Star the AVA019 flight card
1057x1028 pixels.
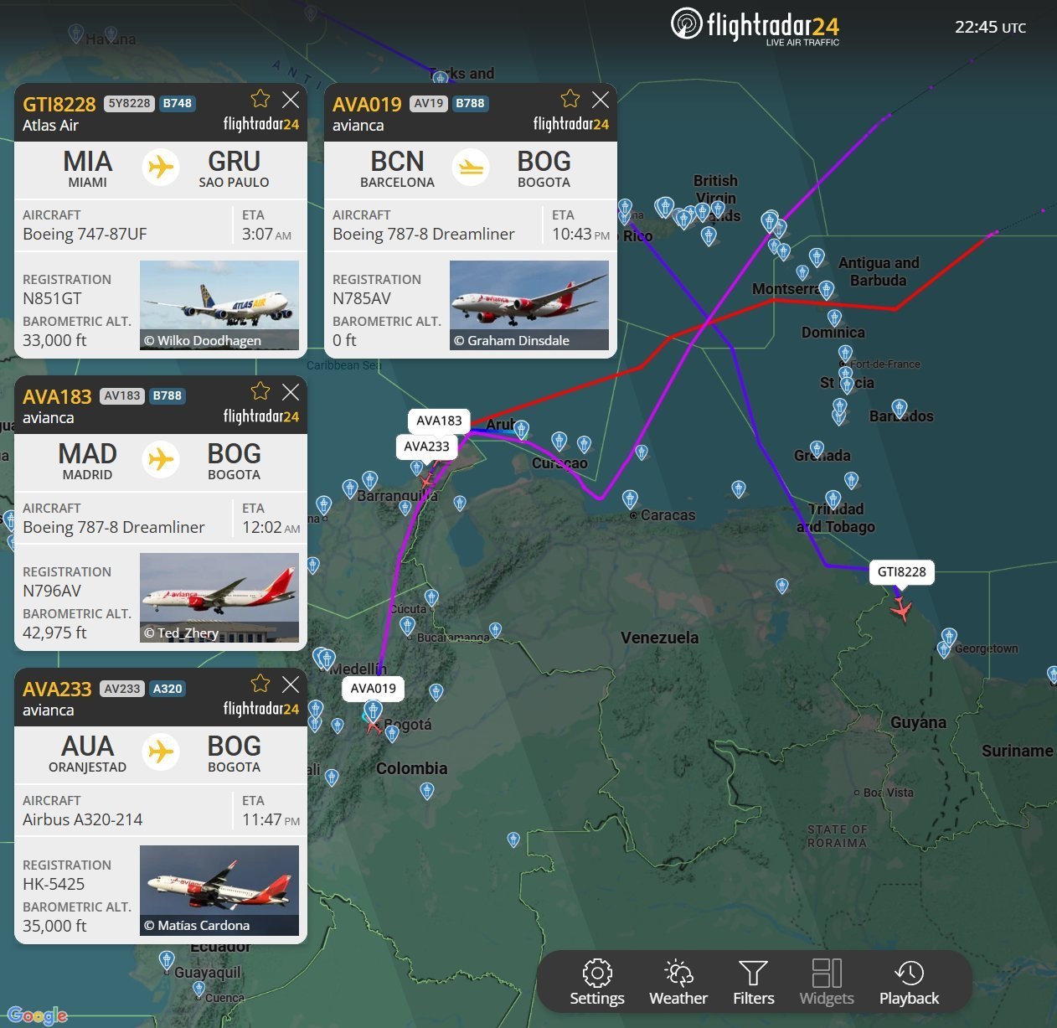(570, 100)
